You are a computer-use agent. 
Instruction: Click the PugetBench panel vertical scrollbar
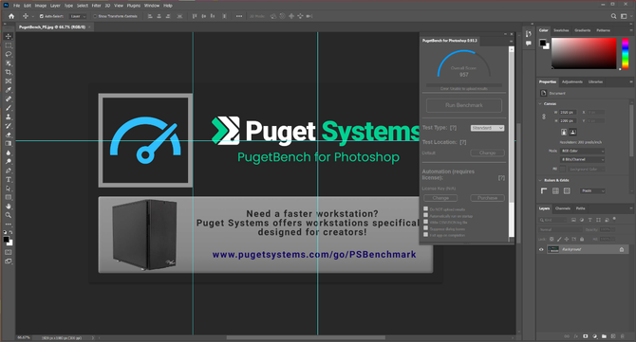pyautogui.click(x=512, y=142)
